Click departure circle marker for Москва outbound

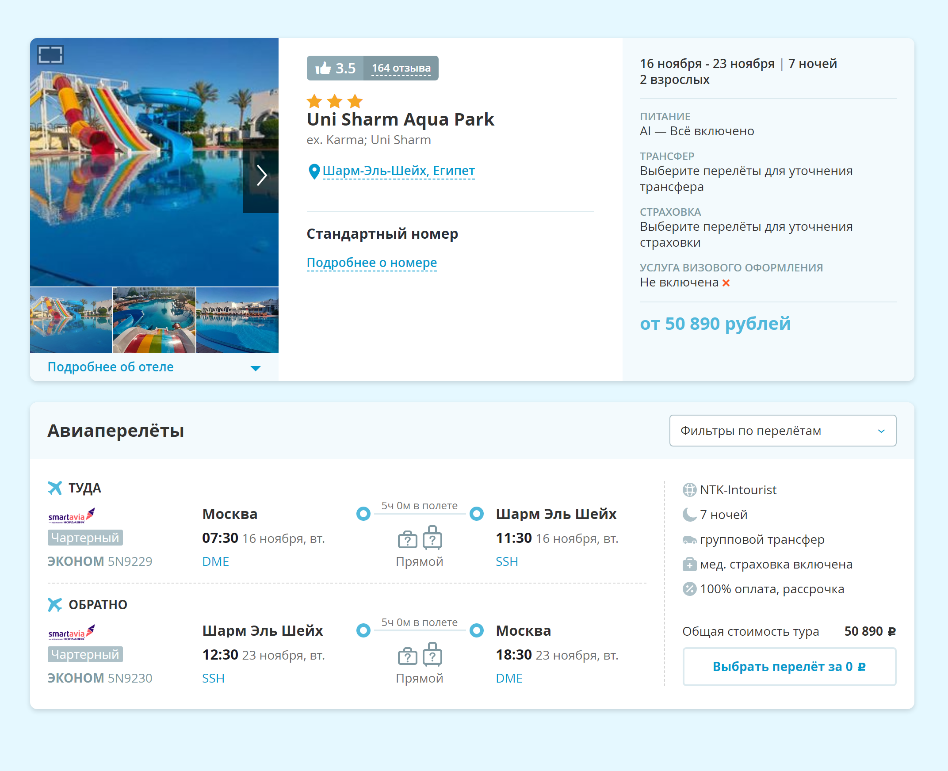click(363, 514)
